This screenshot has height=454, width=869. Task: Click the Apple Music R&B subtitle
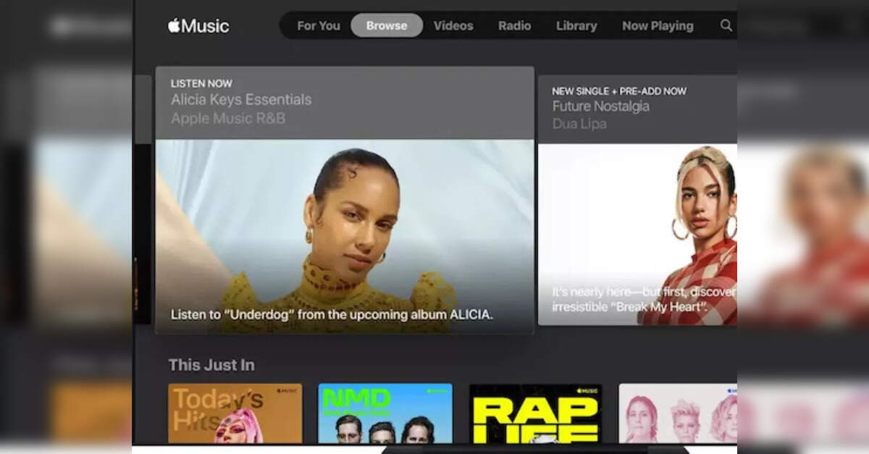228,118
